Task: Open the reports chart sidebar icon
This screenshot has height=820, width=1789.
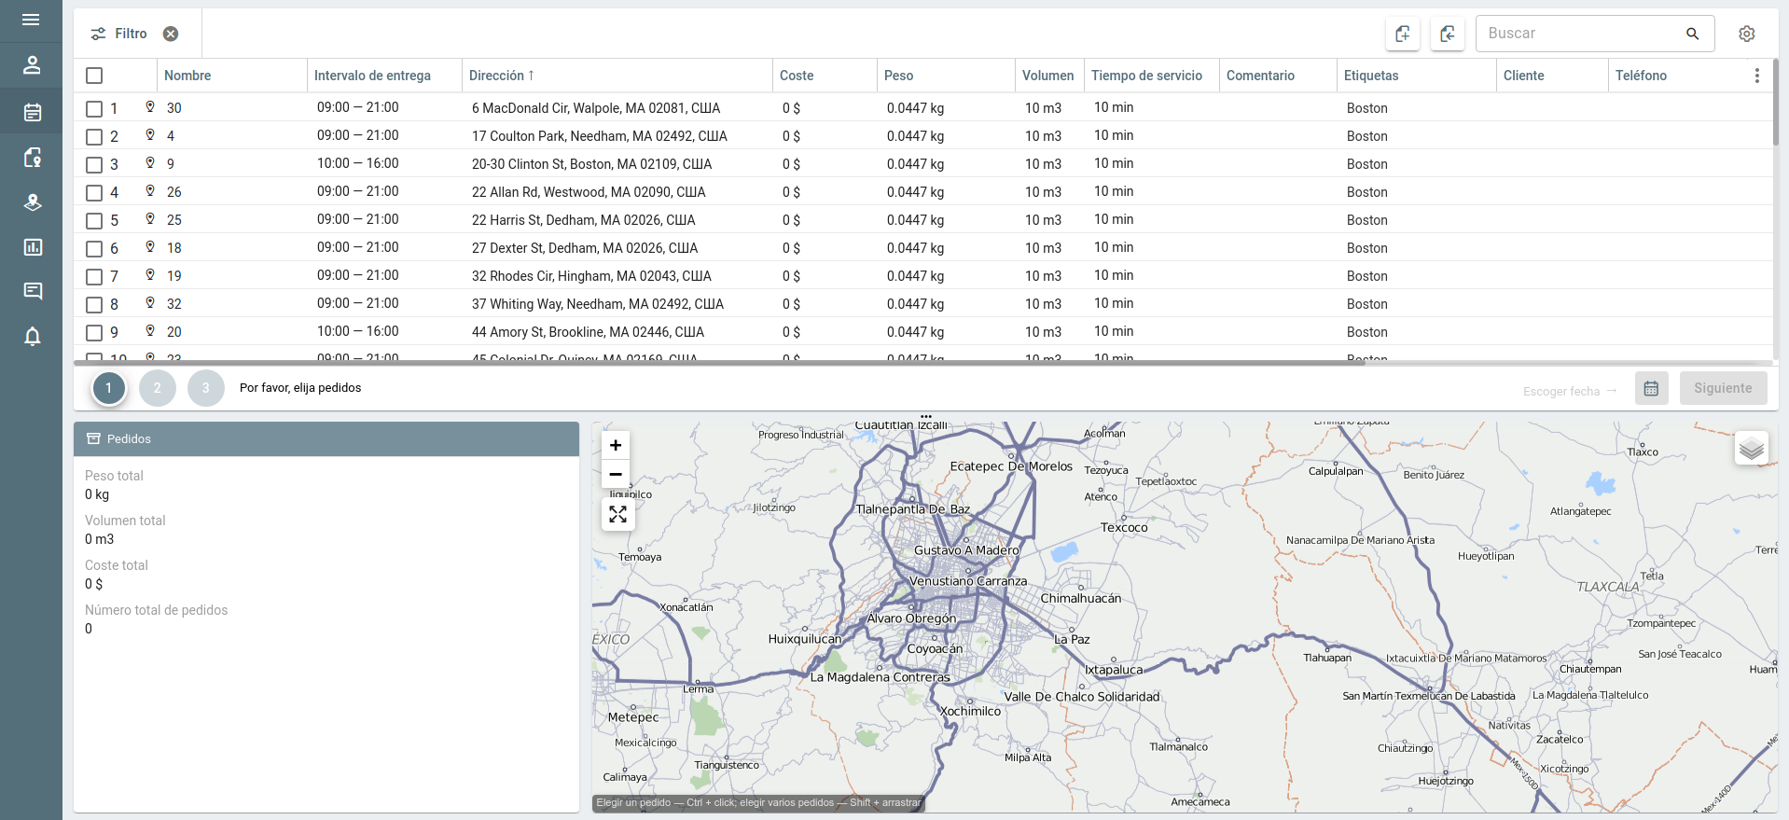Action: pyautogui.click(x=32, y=247)
